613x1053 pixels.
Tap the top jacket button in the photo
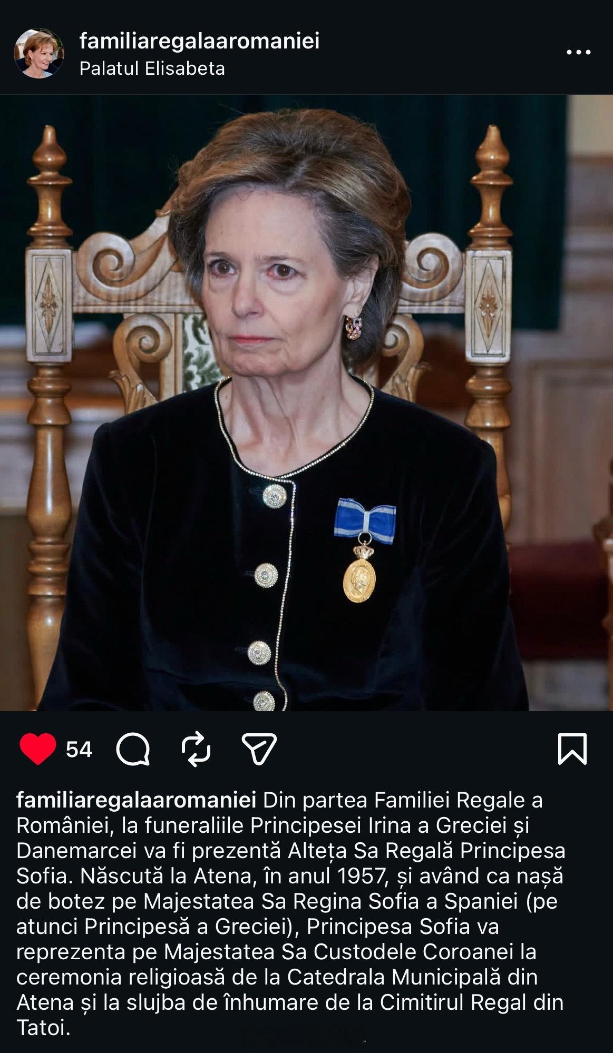[274, 496]
